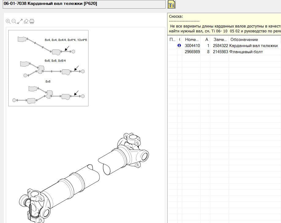Print the diagram using printer icon
The image size is (281, 223).
tap(32, 21)
